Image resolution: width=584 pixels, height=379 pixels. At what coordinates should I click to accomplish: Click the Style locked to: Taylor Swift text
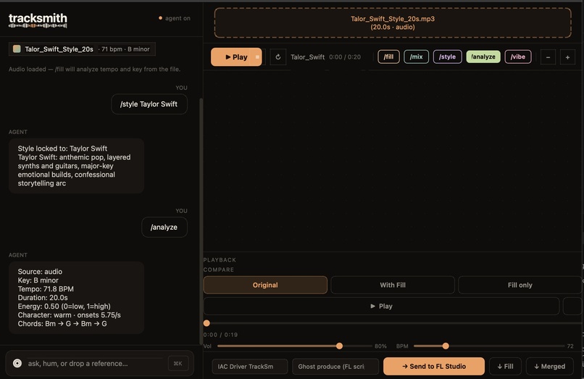pyautogui.click(x=62, y=149)
